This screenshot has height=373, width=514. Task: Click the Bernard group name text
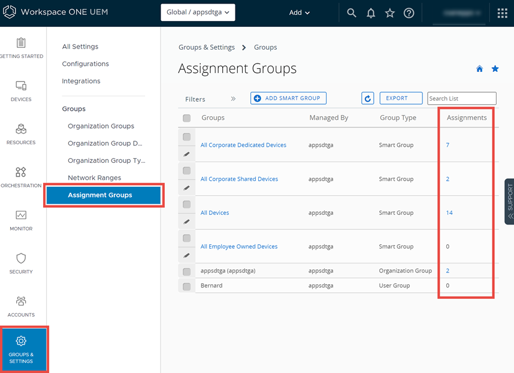[x=211, y=286]
